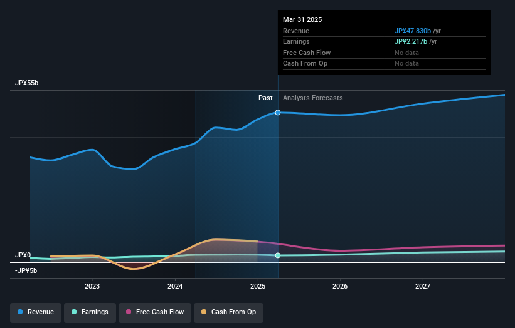
Task: Click the JP¥0 y-axis label
Action: click(x=23, y=255)
